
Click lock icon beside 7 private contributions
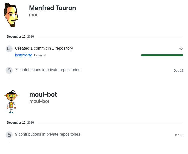click(9, 70)
